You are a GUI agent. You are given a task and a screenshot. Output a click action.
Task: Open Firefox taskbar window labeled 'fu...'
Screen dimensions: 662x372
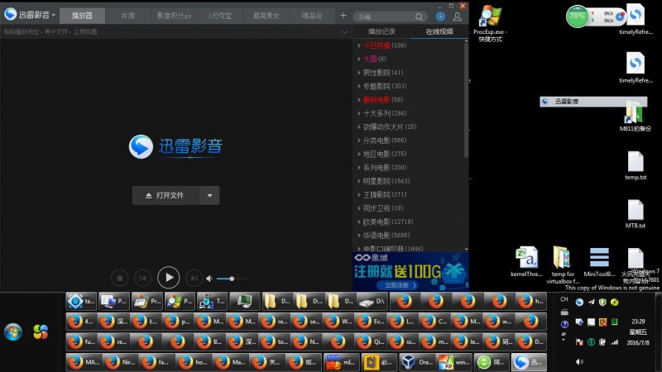[81, 341]
